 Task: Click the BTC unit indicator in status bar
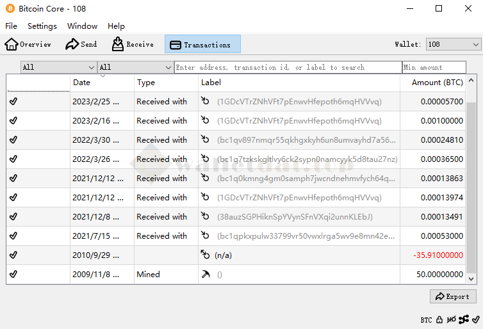point(426,319)
